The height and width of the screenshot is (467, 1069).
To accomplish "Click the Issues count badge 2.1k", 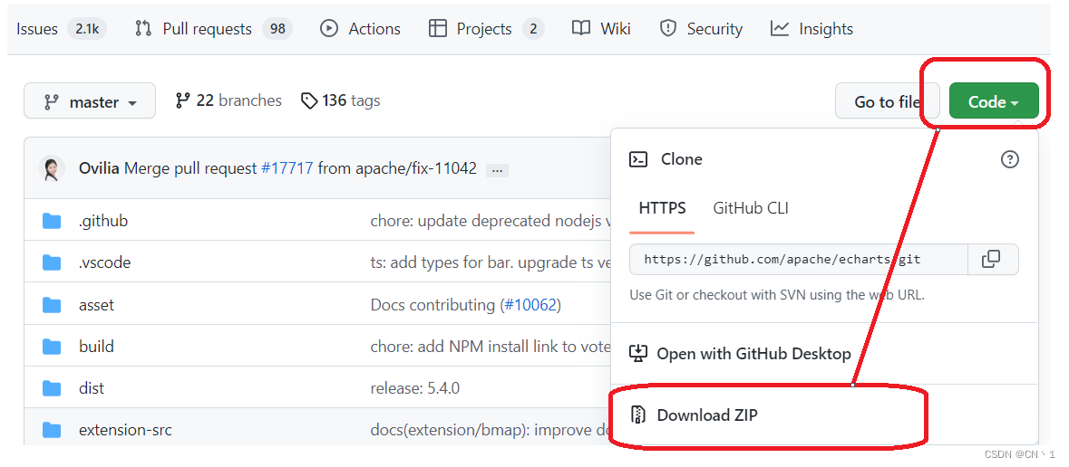I will pyautogui.click(x=86, y=29).
